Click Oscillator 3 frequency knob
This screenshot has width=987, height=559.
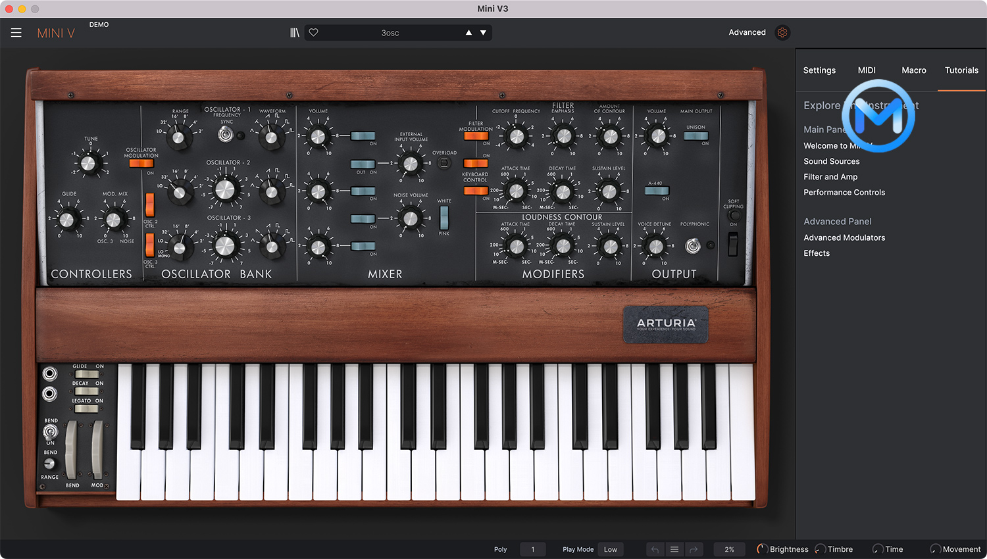(x=225, y=246)
